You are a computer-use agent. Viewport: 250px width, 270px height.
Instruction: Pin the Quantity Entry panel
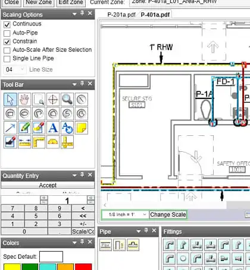82,174
